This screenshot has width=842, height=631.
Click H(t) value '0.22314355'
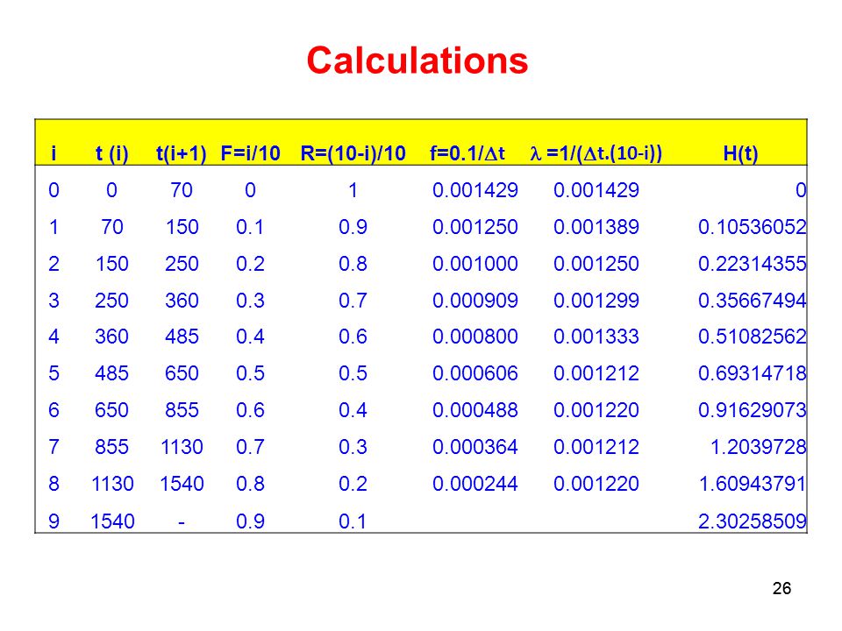[x=753, y=264]
